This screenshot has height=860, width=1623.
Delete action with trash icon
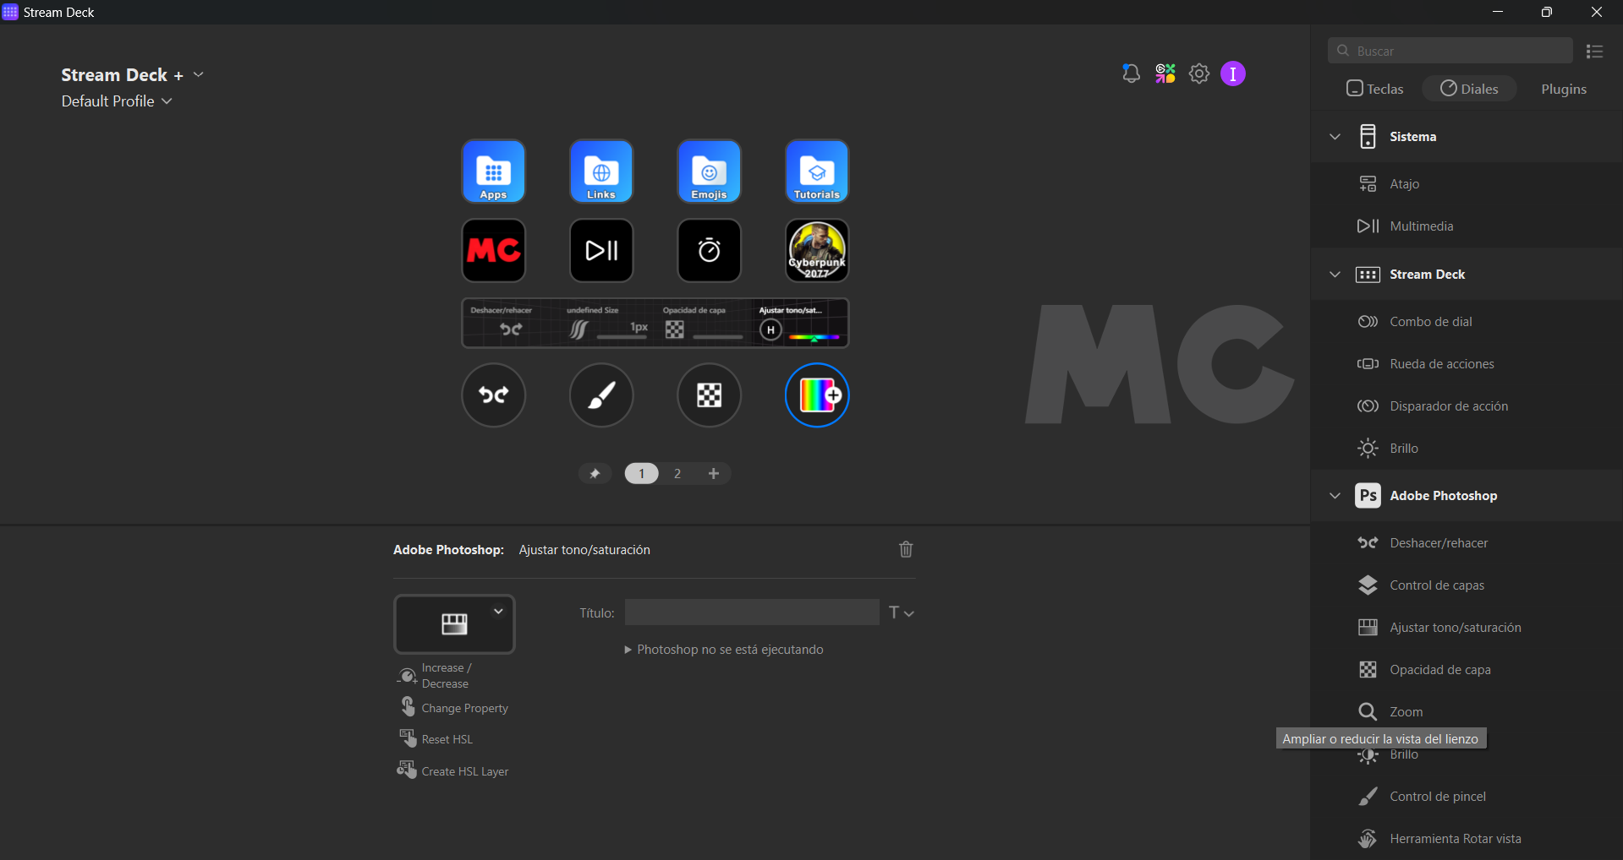point(905,550)
